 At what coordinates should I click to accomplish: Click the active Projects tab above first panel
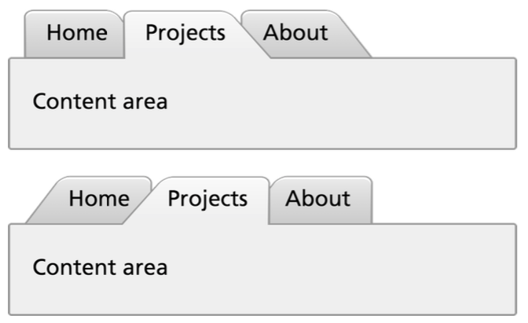(x=185, y=34)
